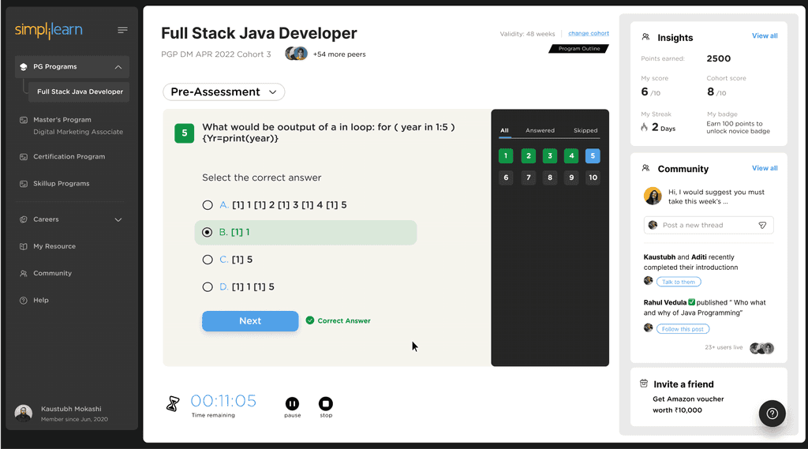This screenshot has width=808, height=449.
Task: Click Kaustubh Mokashi profile avatar
Action: tap(23, 413)
